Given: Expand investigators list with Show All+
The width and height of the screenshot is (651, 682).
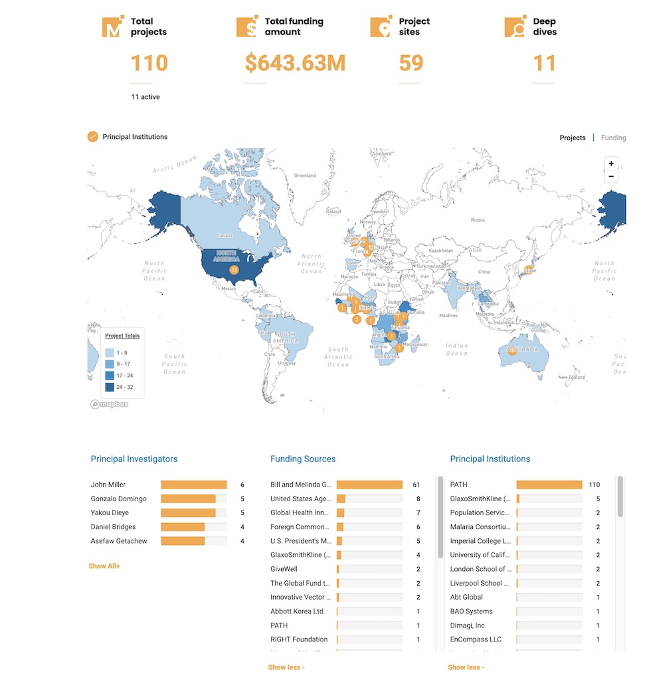Looking at the screenshot, I should [x=104, y=566].
